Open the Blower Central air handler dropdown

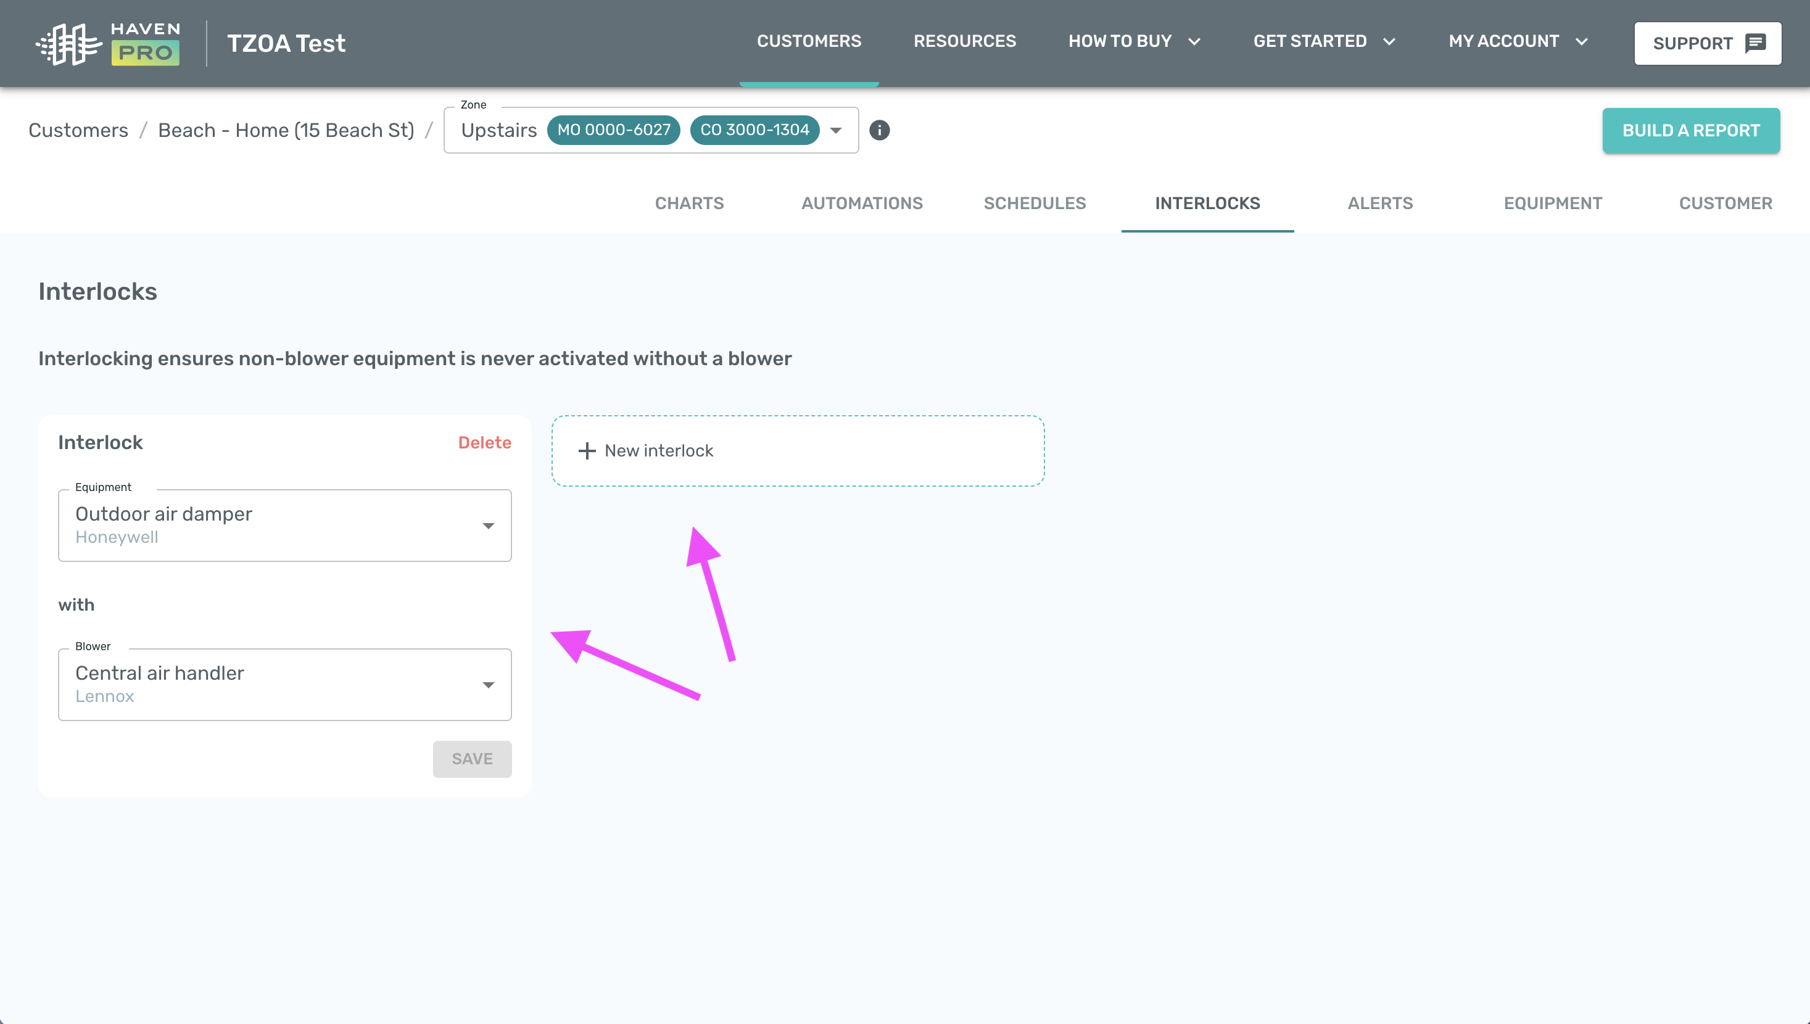[285, 684]
